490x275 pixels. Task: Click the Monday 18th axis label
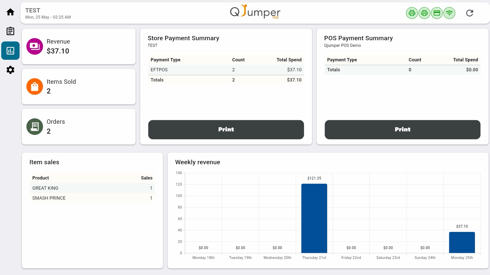203,258
